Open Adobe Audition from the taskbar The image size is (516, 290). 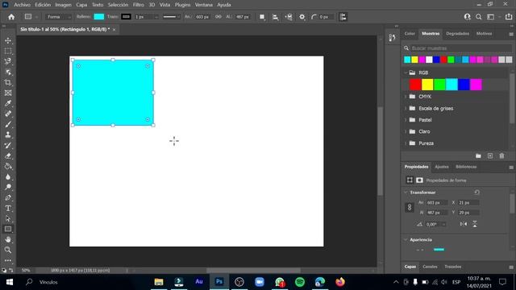(199, 282)
